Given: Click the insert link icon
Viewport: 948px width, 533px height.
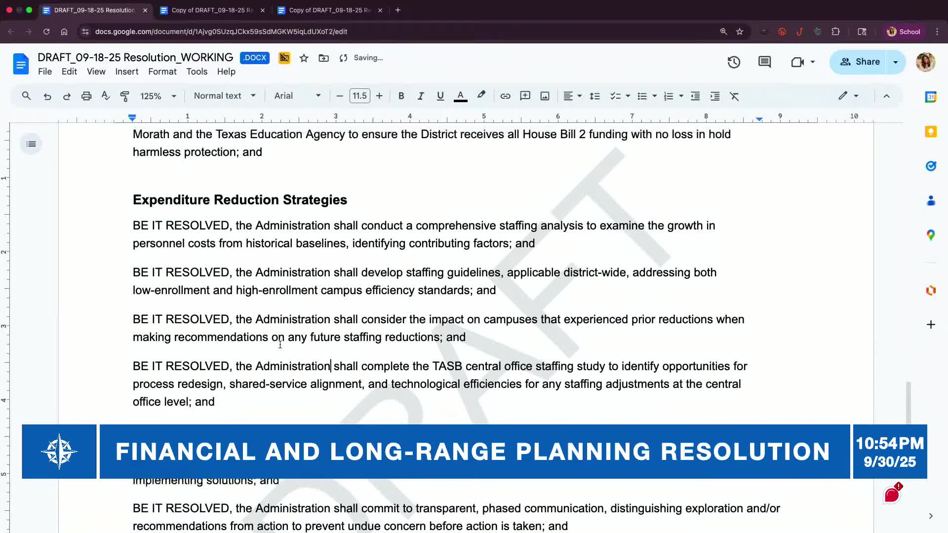Looking at the screenshot, I should (x=505, y=96).
